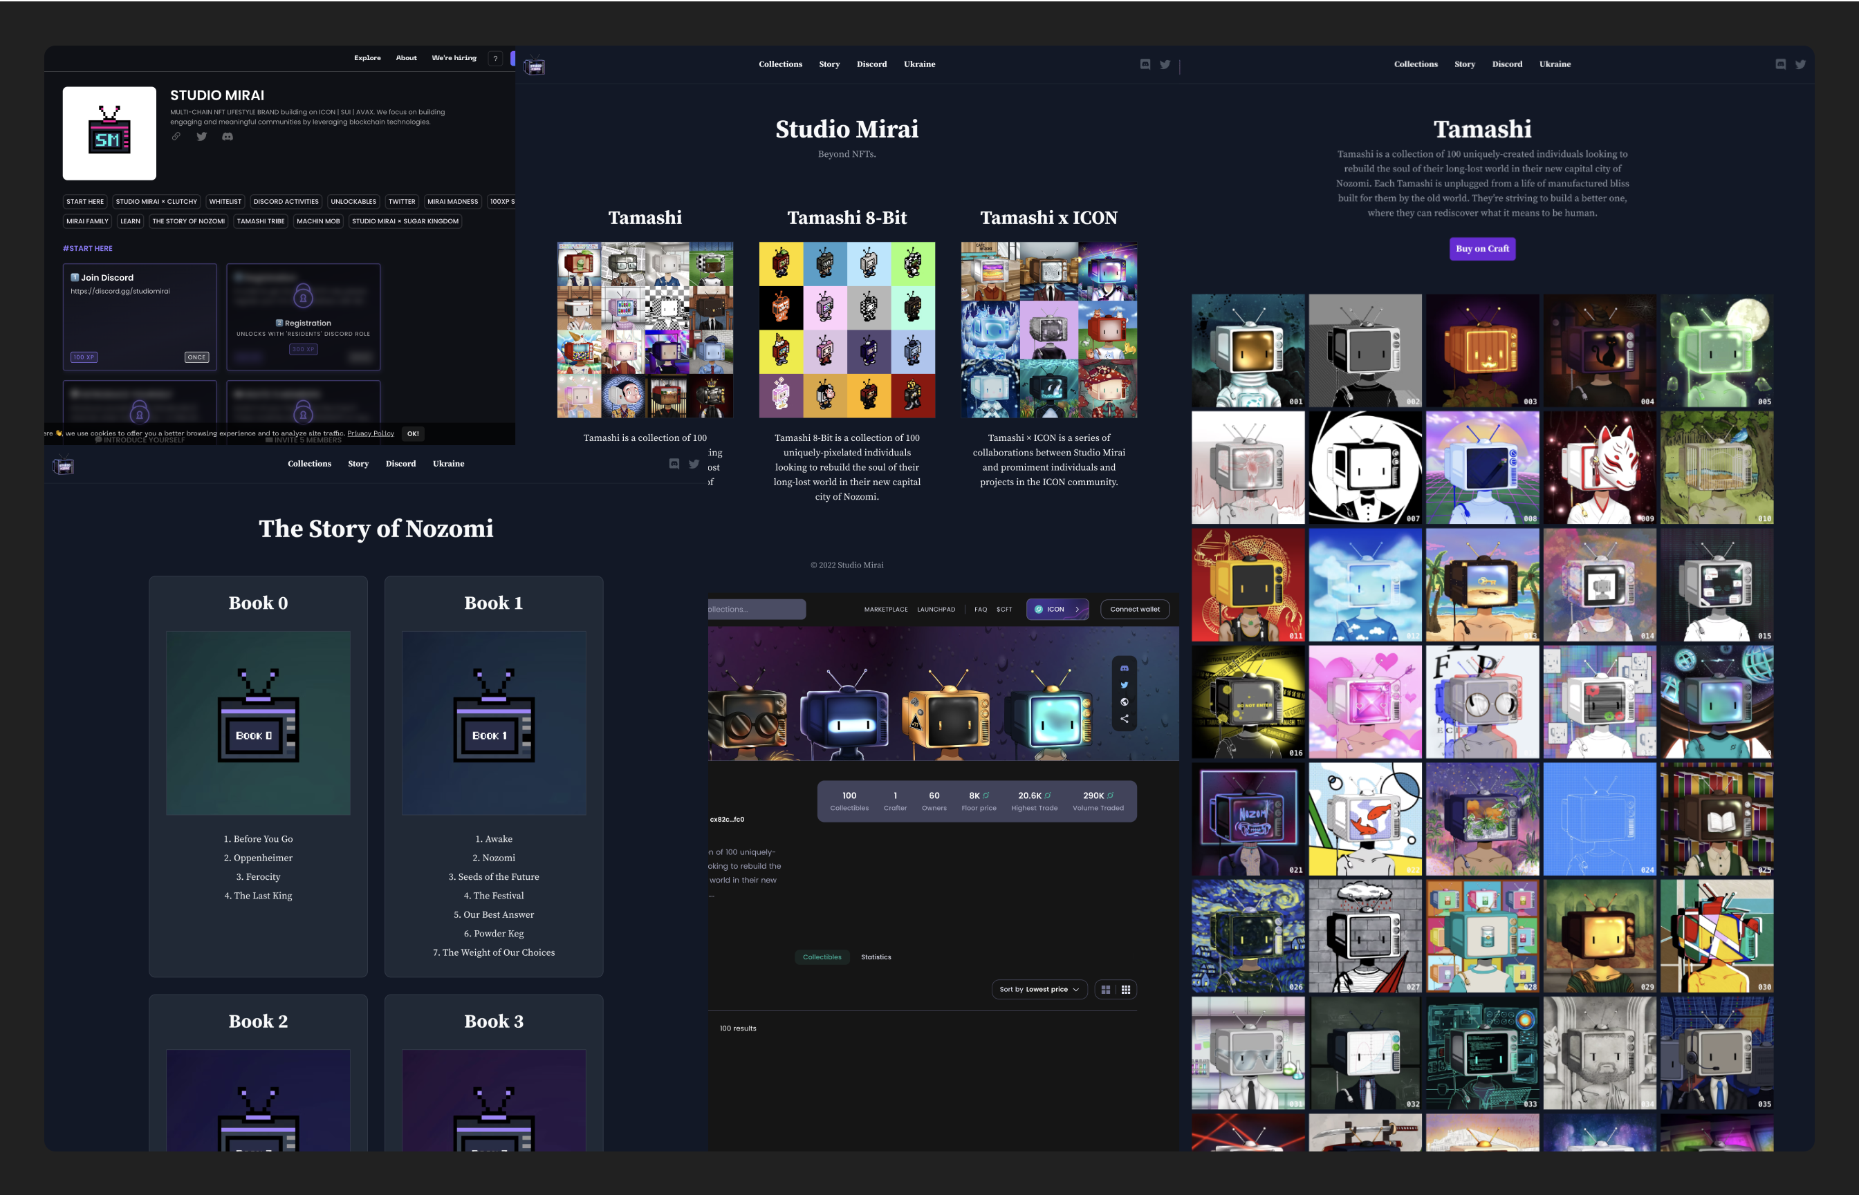1859x1195 pixels.
Task: Open chapter 2. Oppenheimer in Book 0
Action: click(259, 858)
